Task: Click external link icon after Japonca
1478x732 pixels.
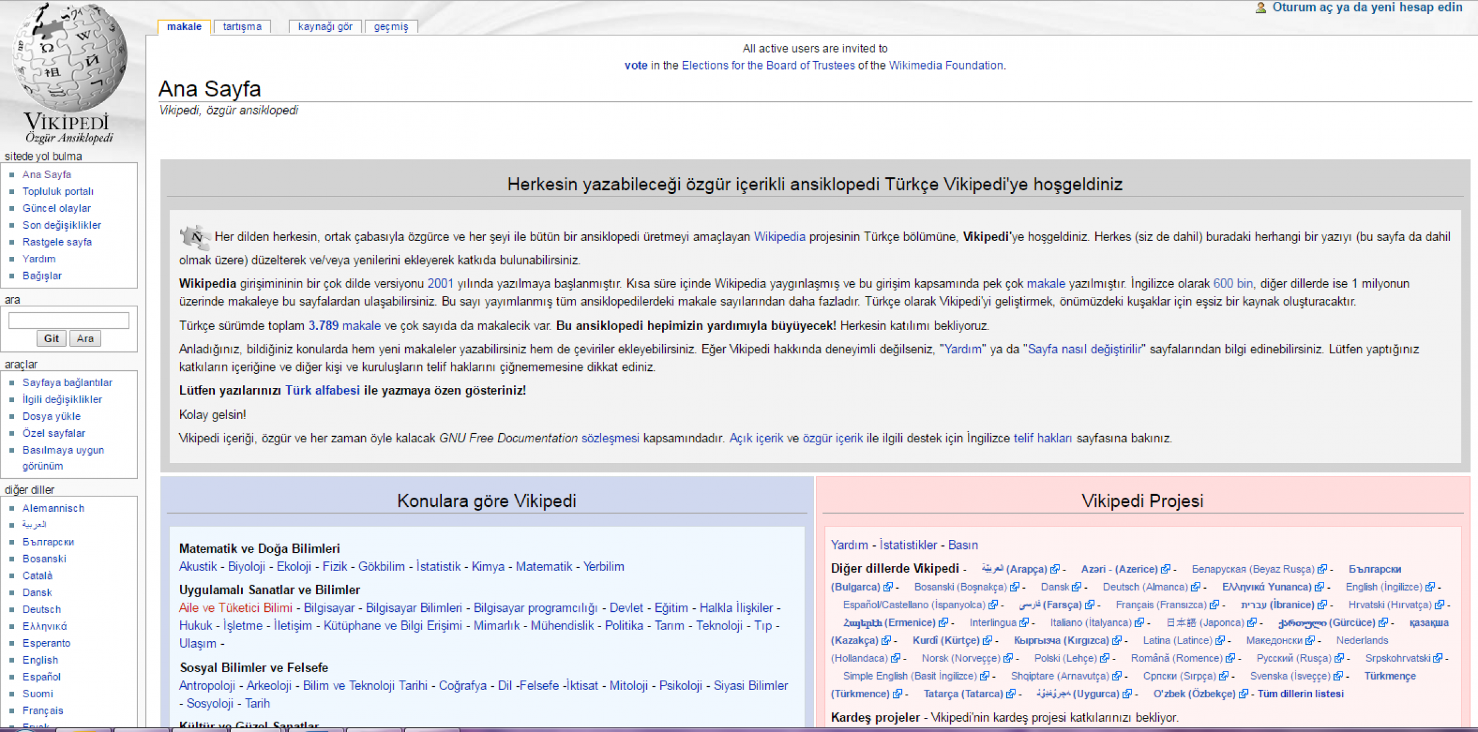Action: coord(1252,623)
